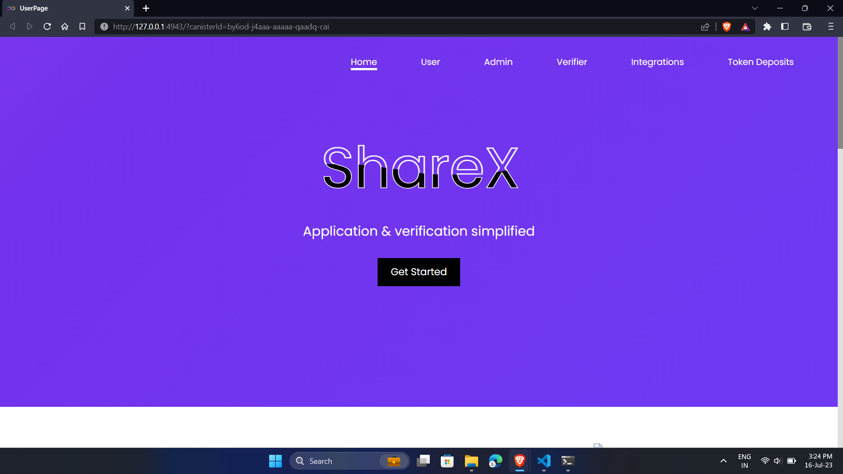The width and height of the screenshot is (843, 474).
Task: Open the tab search dropdown chevron
Action: [755, 8]
